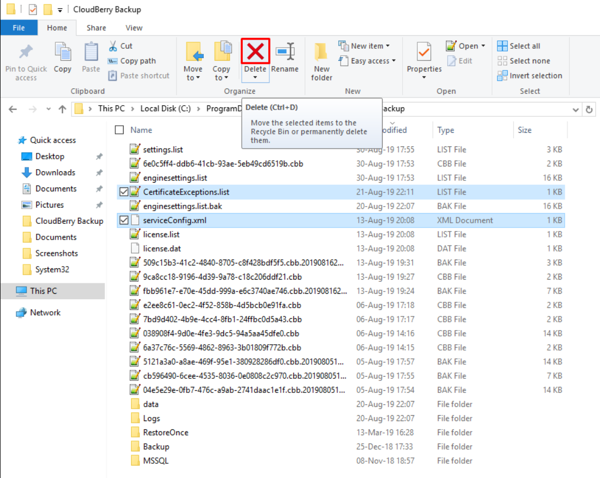The image size is (600, 478).
Task: Click the Pin to Quick access icon
Action: coord(26,51)
